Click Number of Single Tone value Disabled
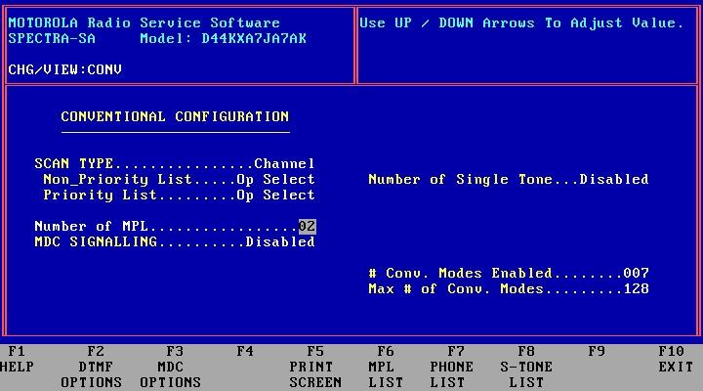Viewport: 703px width, 391px height. tap(614, 179)
